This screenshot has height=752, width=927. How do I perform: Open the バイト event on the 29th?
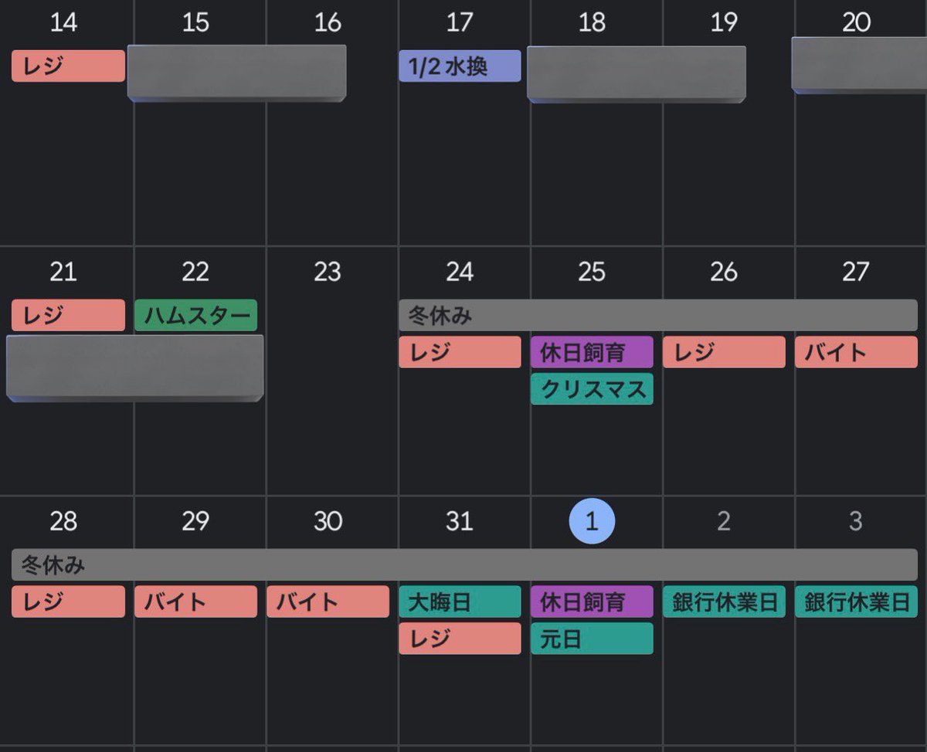tap(196, 601)
